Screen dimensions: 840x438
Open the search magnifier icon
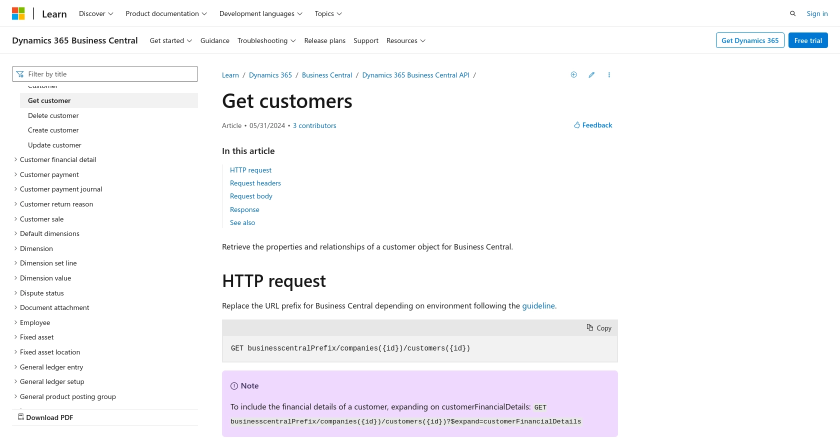[792, 13]
